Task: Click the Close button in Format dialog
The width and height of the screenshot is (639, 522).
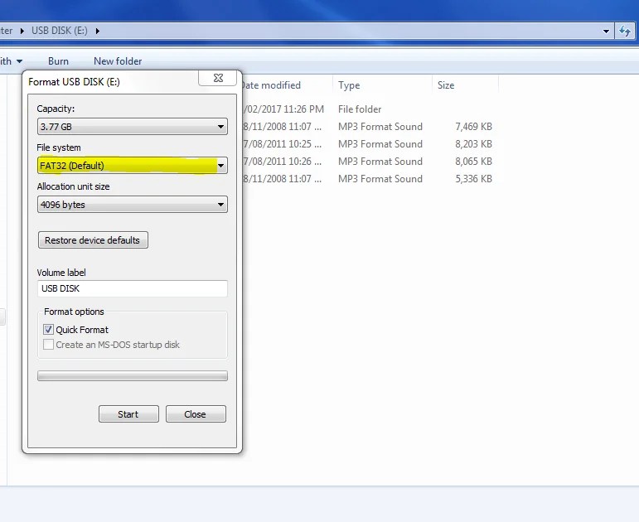Action: click(196, 414)
